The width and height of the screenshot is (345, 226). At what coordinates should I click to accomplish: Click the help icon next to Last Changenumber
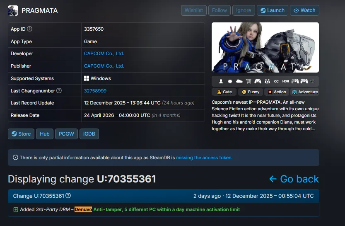[x=59, y=90]
